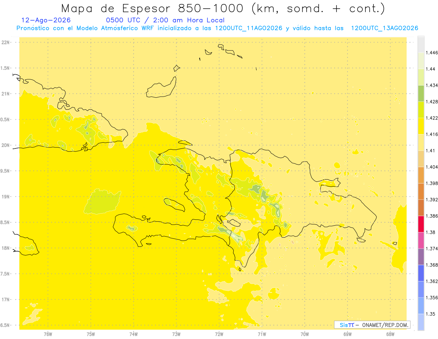Click the "ONAMET/REP.DOM." credit label
This screenshot has width=438, height=339.
tap(385, 325)
